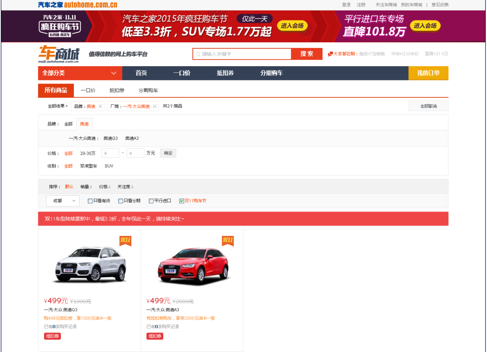The image size is (487, 352).
Task: Sort by 销量 arrow
Action: point(91,187)
